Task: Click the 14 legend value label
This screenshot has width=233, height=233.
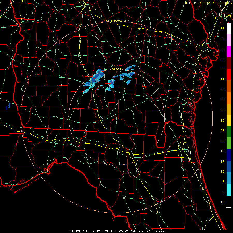Action: (x=222, y=161)
